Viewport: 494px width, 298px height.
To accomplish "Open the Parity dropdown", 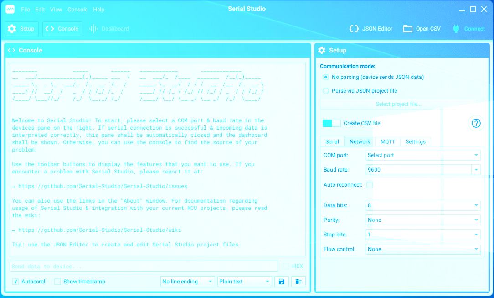I will pos(476,220).
